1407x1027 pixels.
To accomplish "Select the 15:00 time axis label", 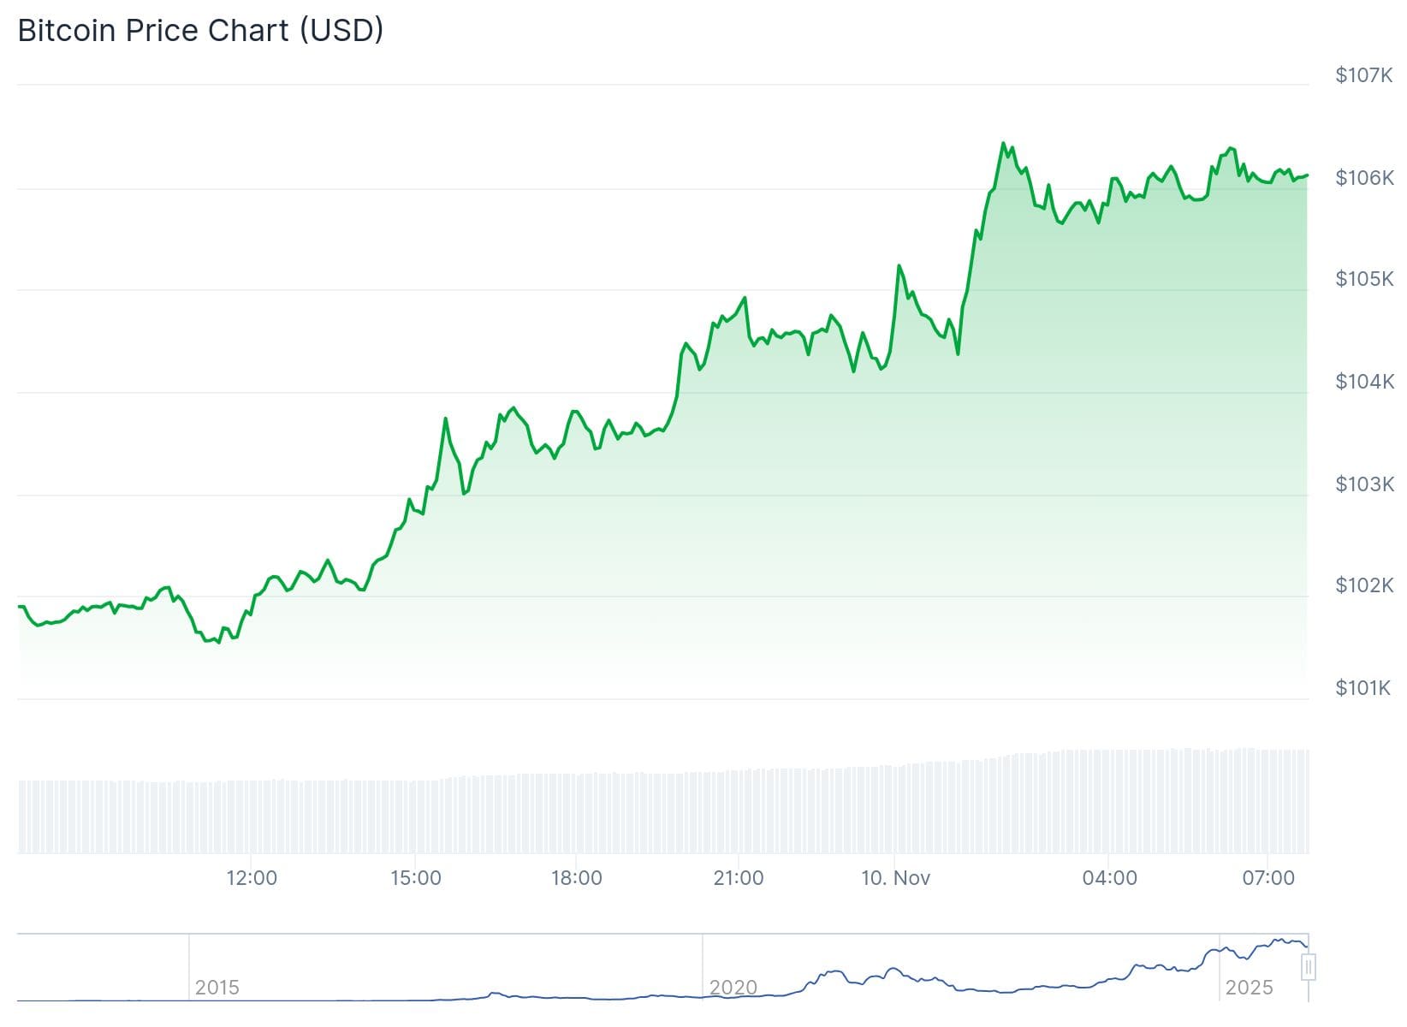I will tap(416, 877).
